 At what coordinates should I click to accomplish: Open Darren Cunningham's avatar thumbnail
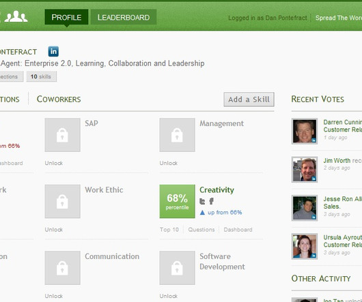pos(305,131)
